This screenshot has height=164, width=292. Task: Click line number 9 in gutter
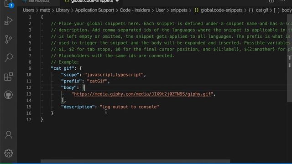coord(30,68)
